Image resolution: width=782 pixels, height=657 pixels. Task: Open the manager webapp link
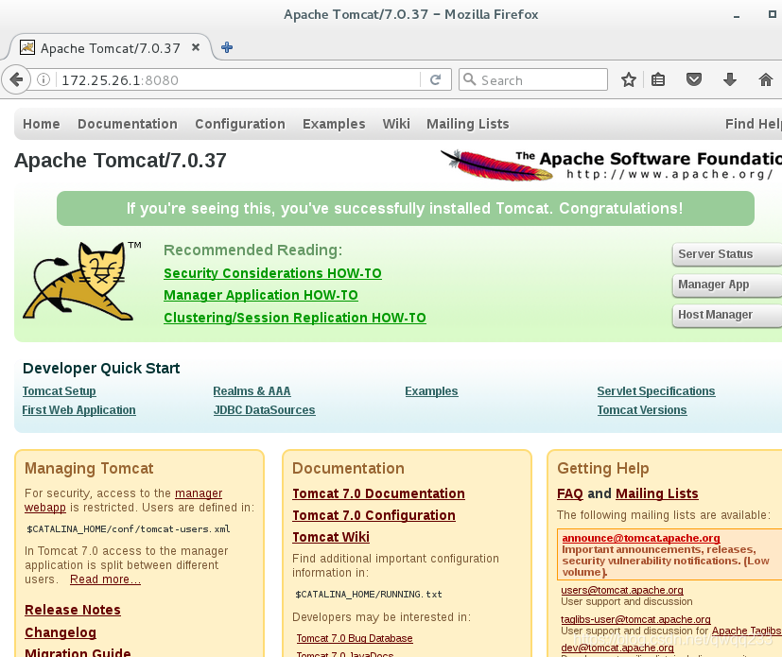coord(199,493)
